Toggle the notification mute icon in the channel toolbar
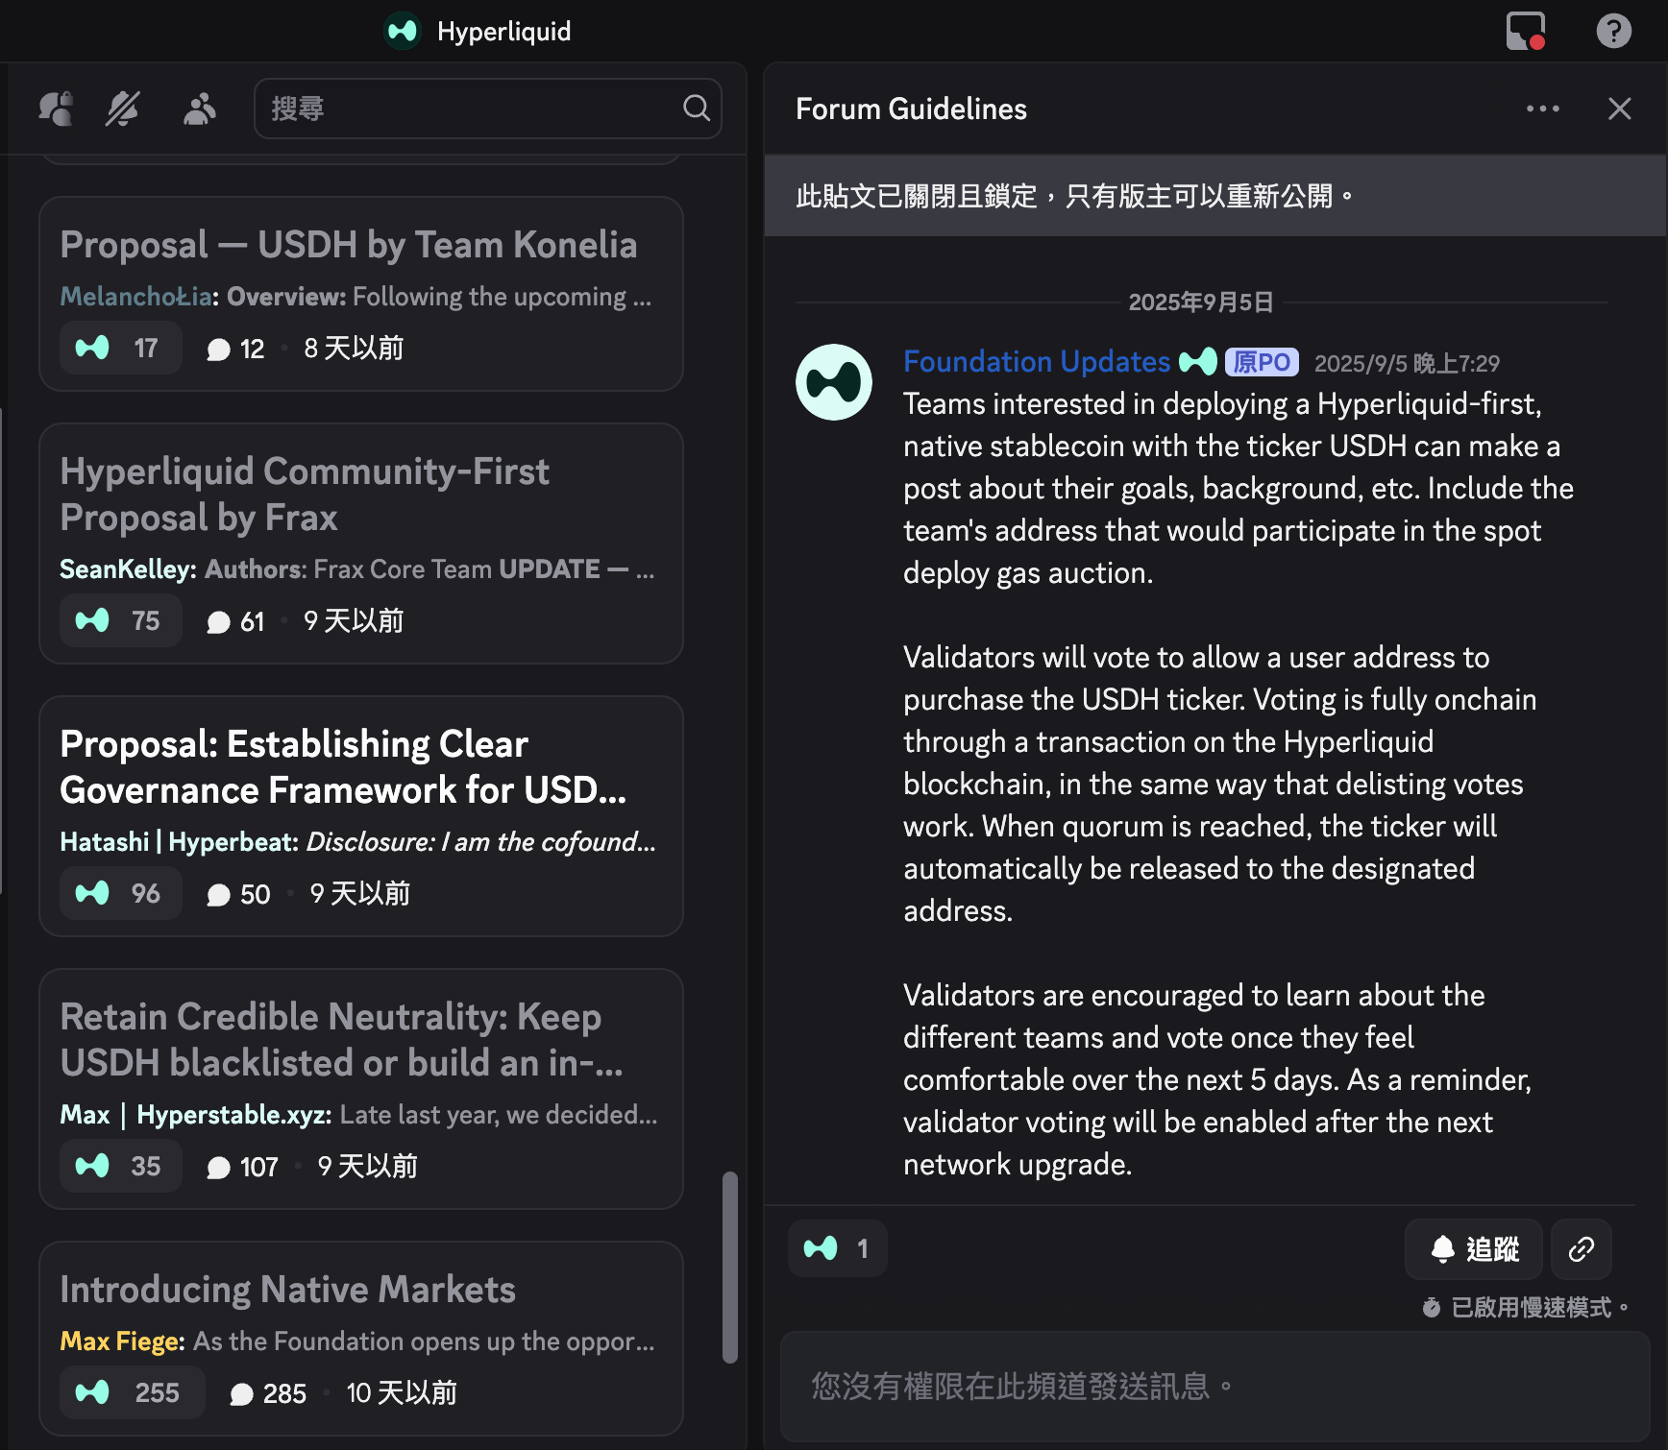The height and width of the screenshot is (1450, 1668). pos(123,109)
